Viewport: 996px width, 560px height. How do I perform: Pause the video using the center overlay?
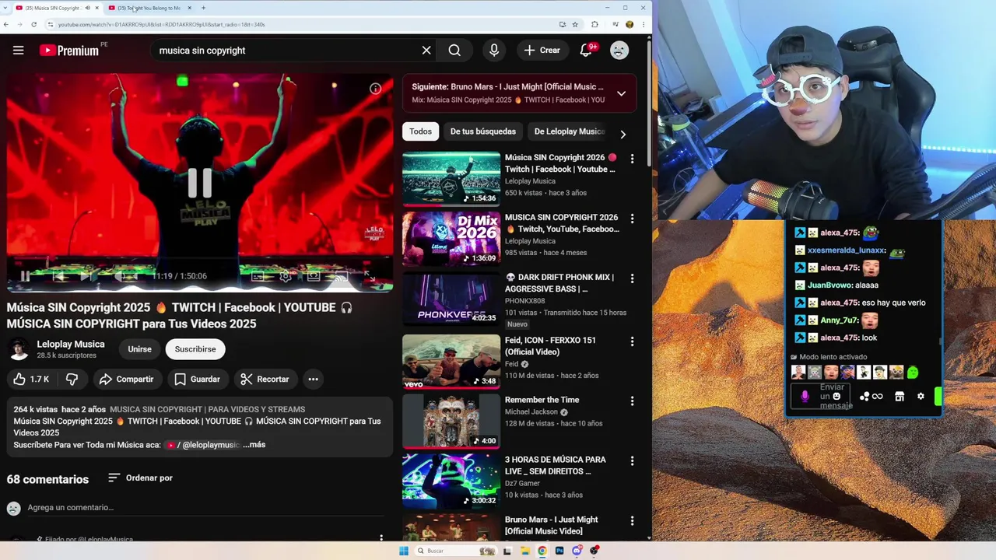pyautogui.click(x=200, y=183)
